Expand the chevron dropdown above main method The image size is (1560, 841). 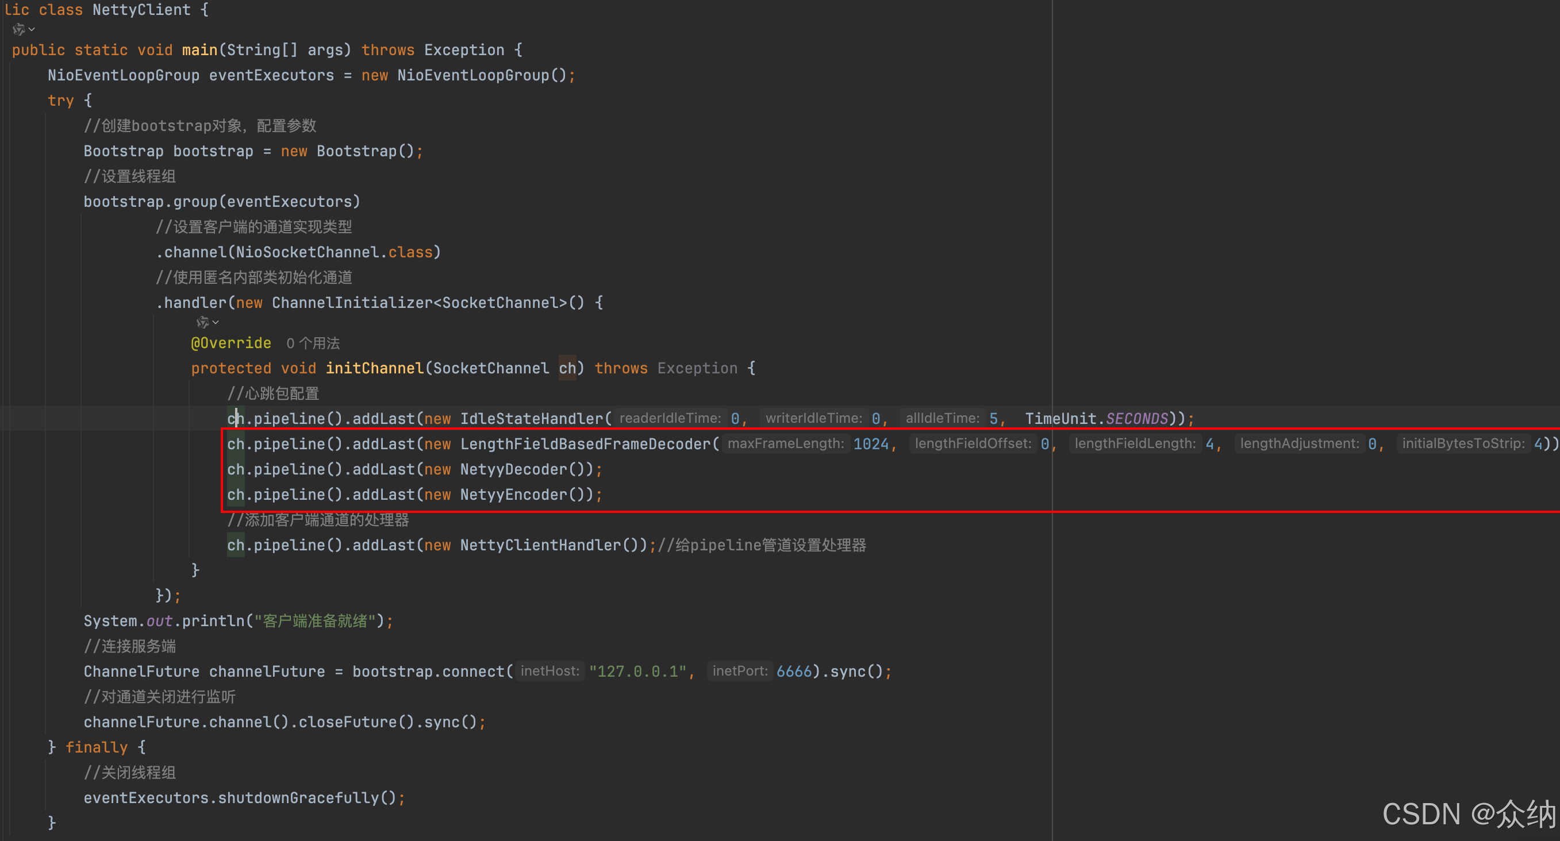[32, 29]
